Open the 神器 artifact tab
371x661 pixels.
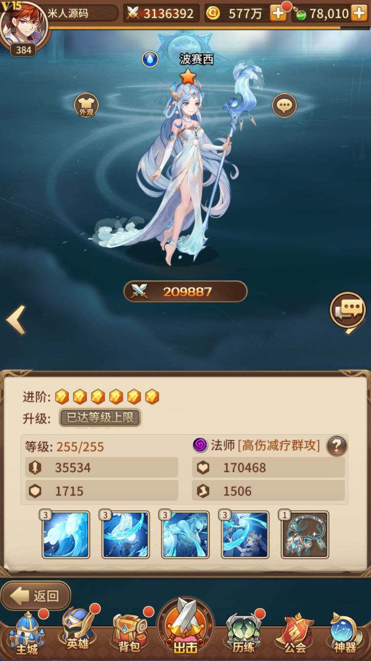[x=346, y=634]
